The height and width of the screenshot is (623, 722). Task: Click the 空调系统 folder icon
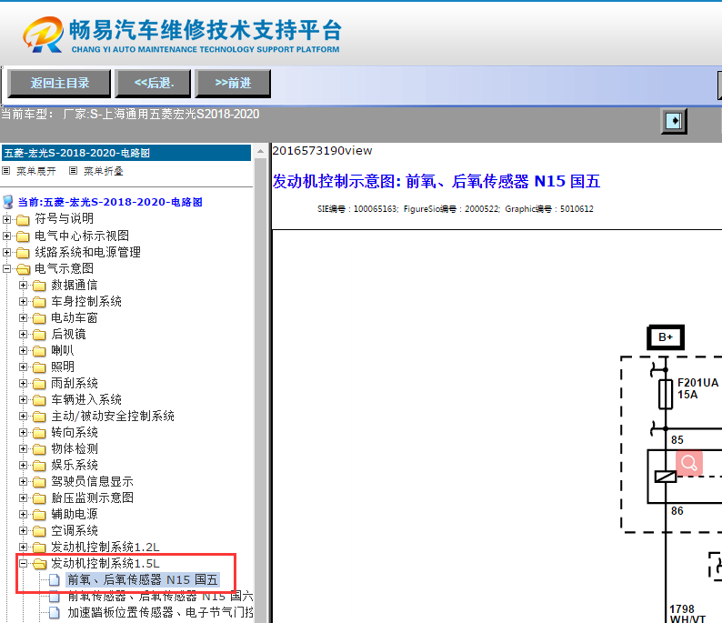40,530
